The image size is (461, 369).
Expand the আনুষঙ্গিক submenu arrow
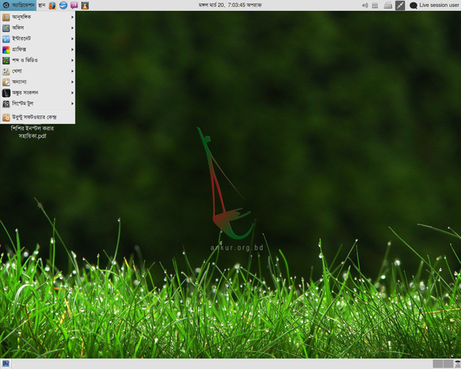(x=72, y=17)
